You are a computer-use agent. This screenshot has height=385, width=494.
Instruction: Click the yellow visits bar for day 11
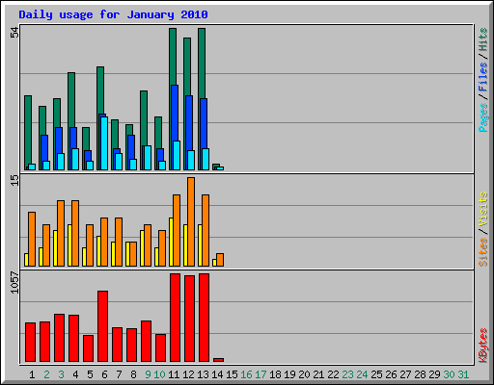click(171, 242)
